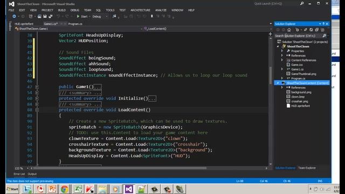Click the Navigate Backward toolbar icon
Screen dimensions: 345x194
coord(14,17)
